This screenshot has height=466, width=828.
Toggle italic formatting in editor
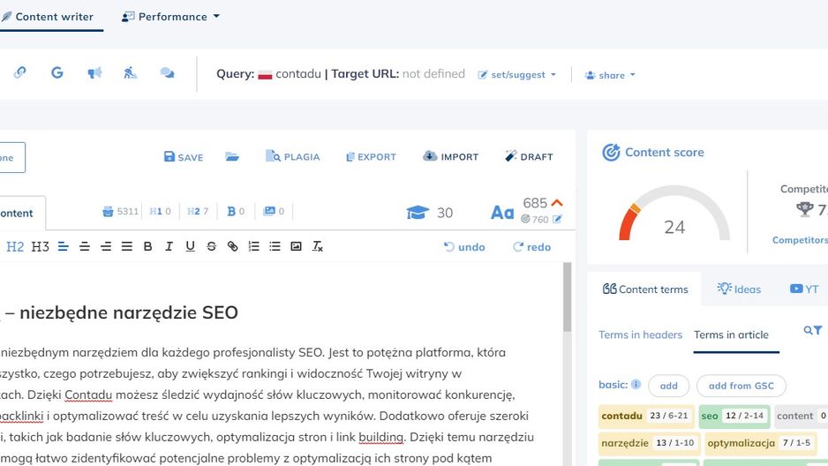(169, 246)
